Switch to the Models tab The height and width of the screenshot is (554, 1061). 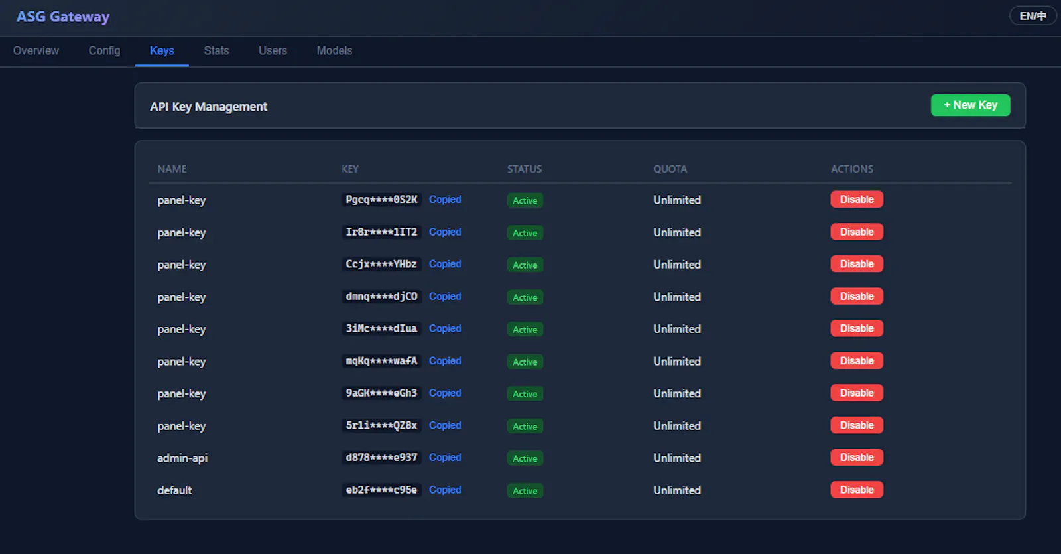334,51
